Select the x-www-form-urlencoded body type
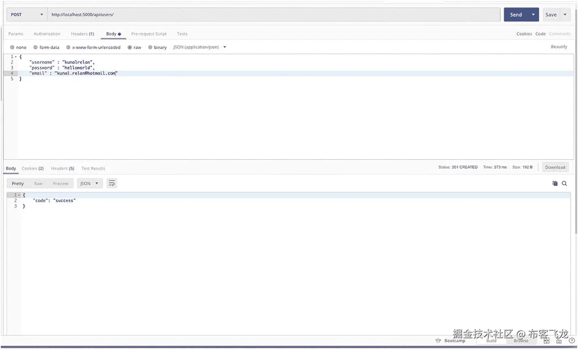This screenshot has height=349, width=578. point(93,47)
